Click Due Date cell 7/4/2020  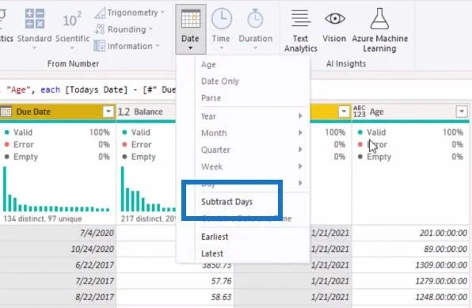(x=58, y=233)
